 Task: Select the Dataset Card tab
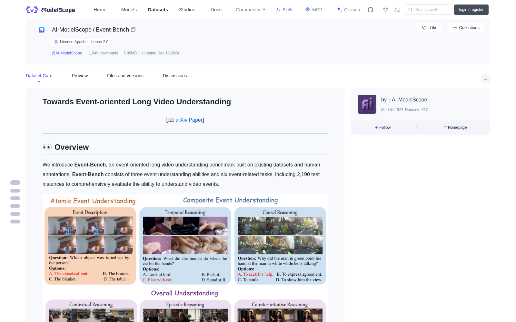[x=39, y=76]
